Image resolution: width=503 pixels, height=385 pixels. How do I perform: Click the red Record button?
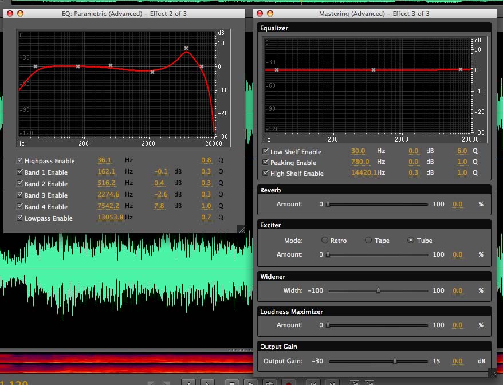pos(288,382)
